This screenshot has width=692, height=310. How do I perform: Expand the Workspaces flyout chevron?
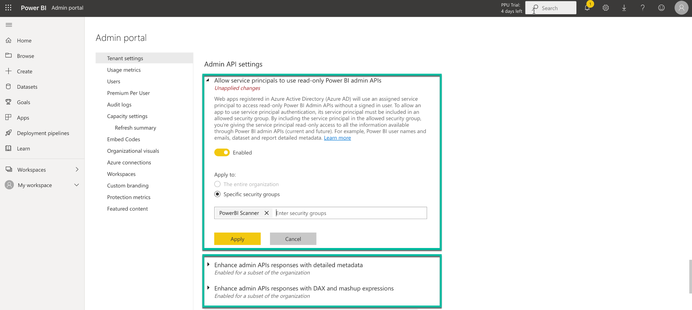tap(77, 169)
